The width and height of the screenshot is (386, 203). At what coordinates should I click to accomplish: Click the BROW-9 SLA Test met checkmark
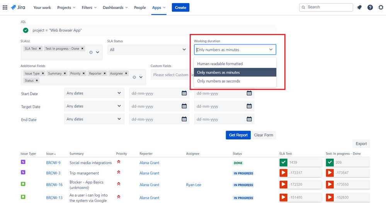click(x=283, y=162)
